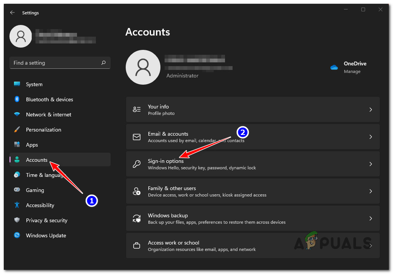The height and width of the screenshot is (274, 393).
Task: Go to Accessibility settings
Action: [x=60, y=205]
